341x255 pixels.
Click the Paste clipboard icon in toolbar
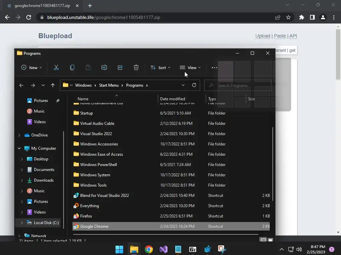click(x=88, y=68)
